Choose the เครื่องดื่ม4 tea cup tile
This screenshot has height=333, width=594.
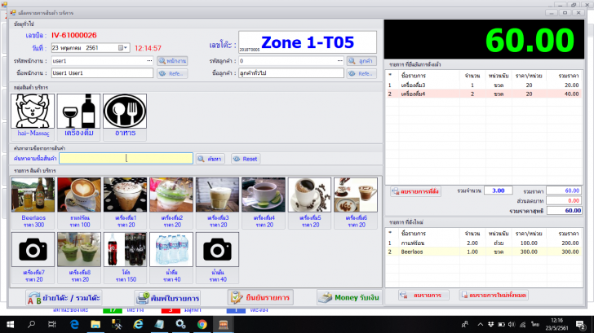click(264, 203)
